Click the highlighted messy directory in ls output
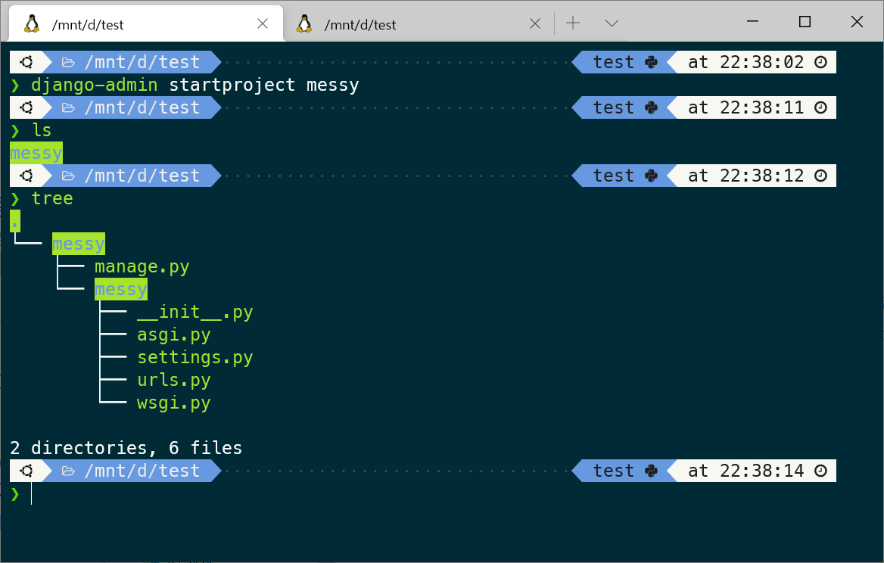This screenshot has width=884, height=563. point(36,153)
